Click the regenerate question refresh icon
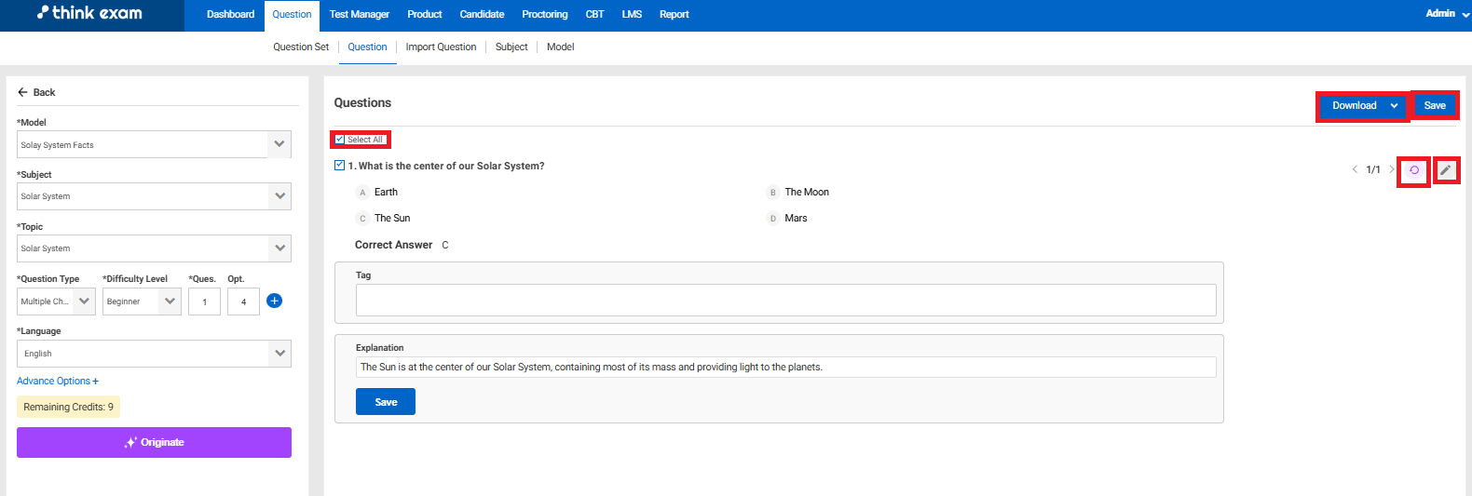Screen dimensions: 1472x496 tap(1413, 170)
